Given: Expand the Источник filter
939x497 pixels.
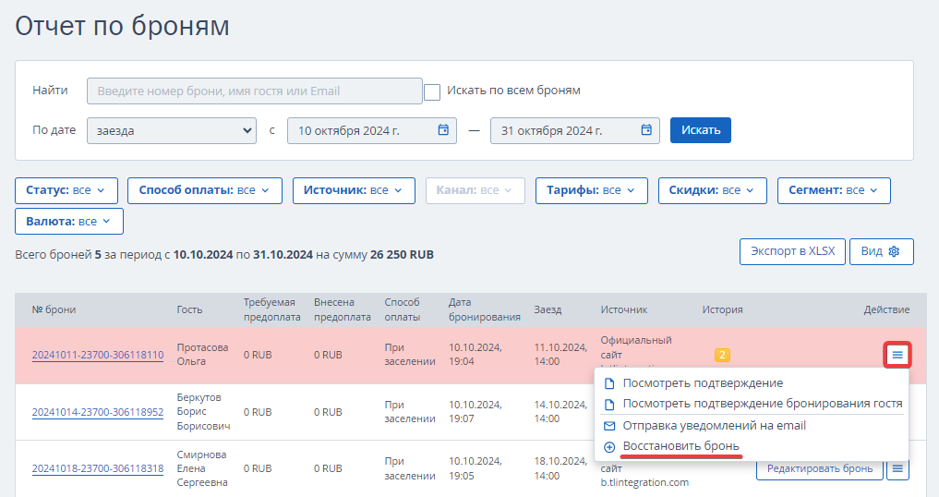Looking at the screenshot, I should point(354,190).
